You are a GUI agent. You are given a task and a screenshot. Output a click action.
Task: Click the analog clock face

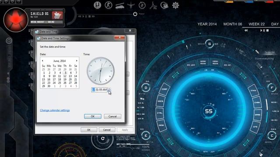[x=101, y=71]
